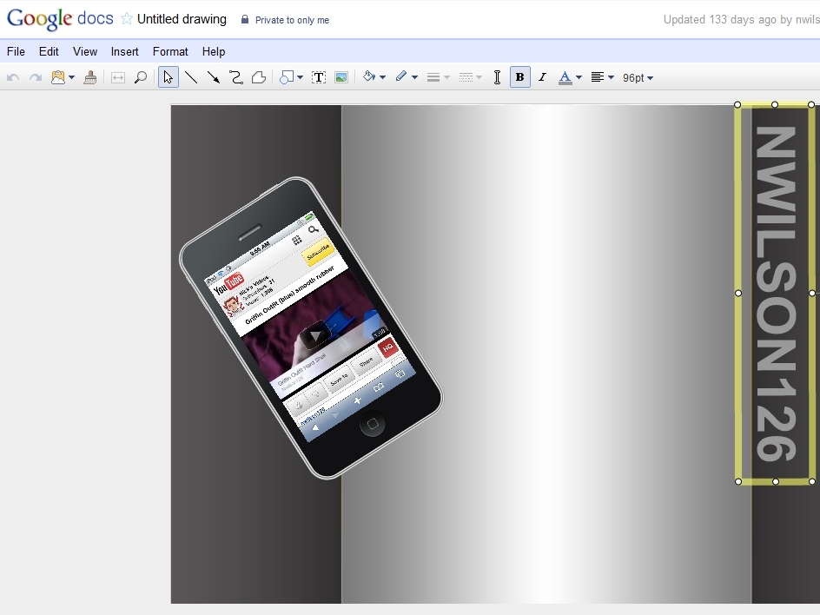The height and width of the screenshot is (615, 820).
Task: Click the Google docs logo
Action: point(60,19)
